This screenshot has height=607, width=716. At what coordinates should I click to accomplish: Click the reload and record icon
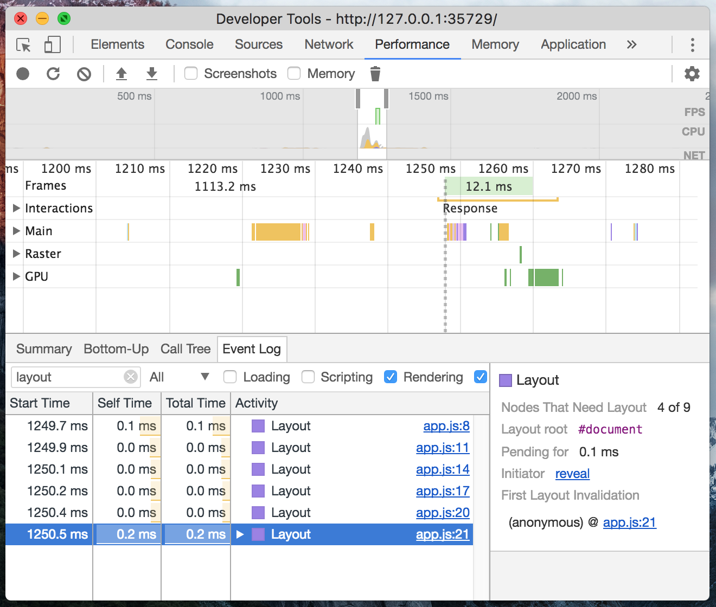53,74
